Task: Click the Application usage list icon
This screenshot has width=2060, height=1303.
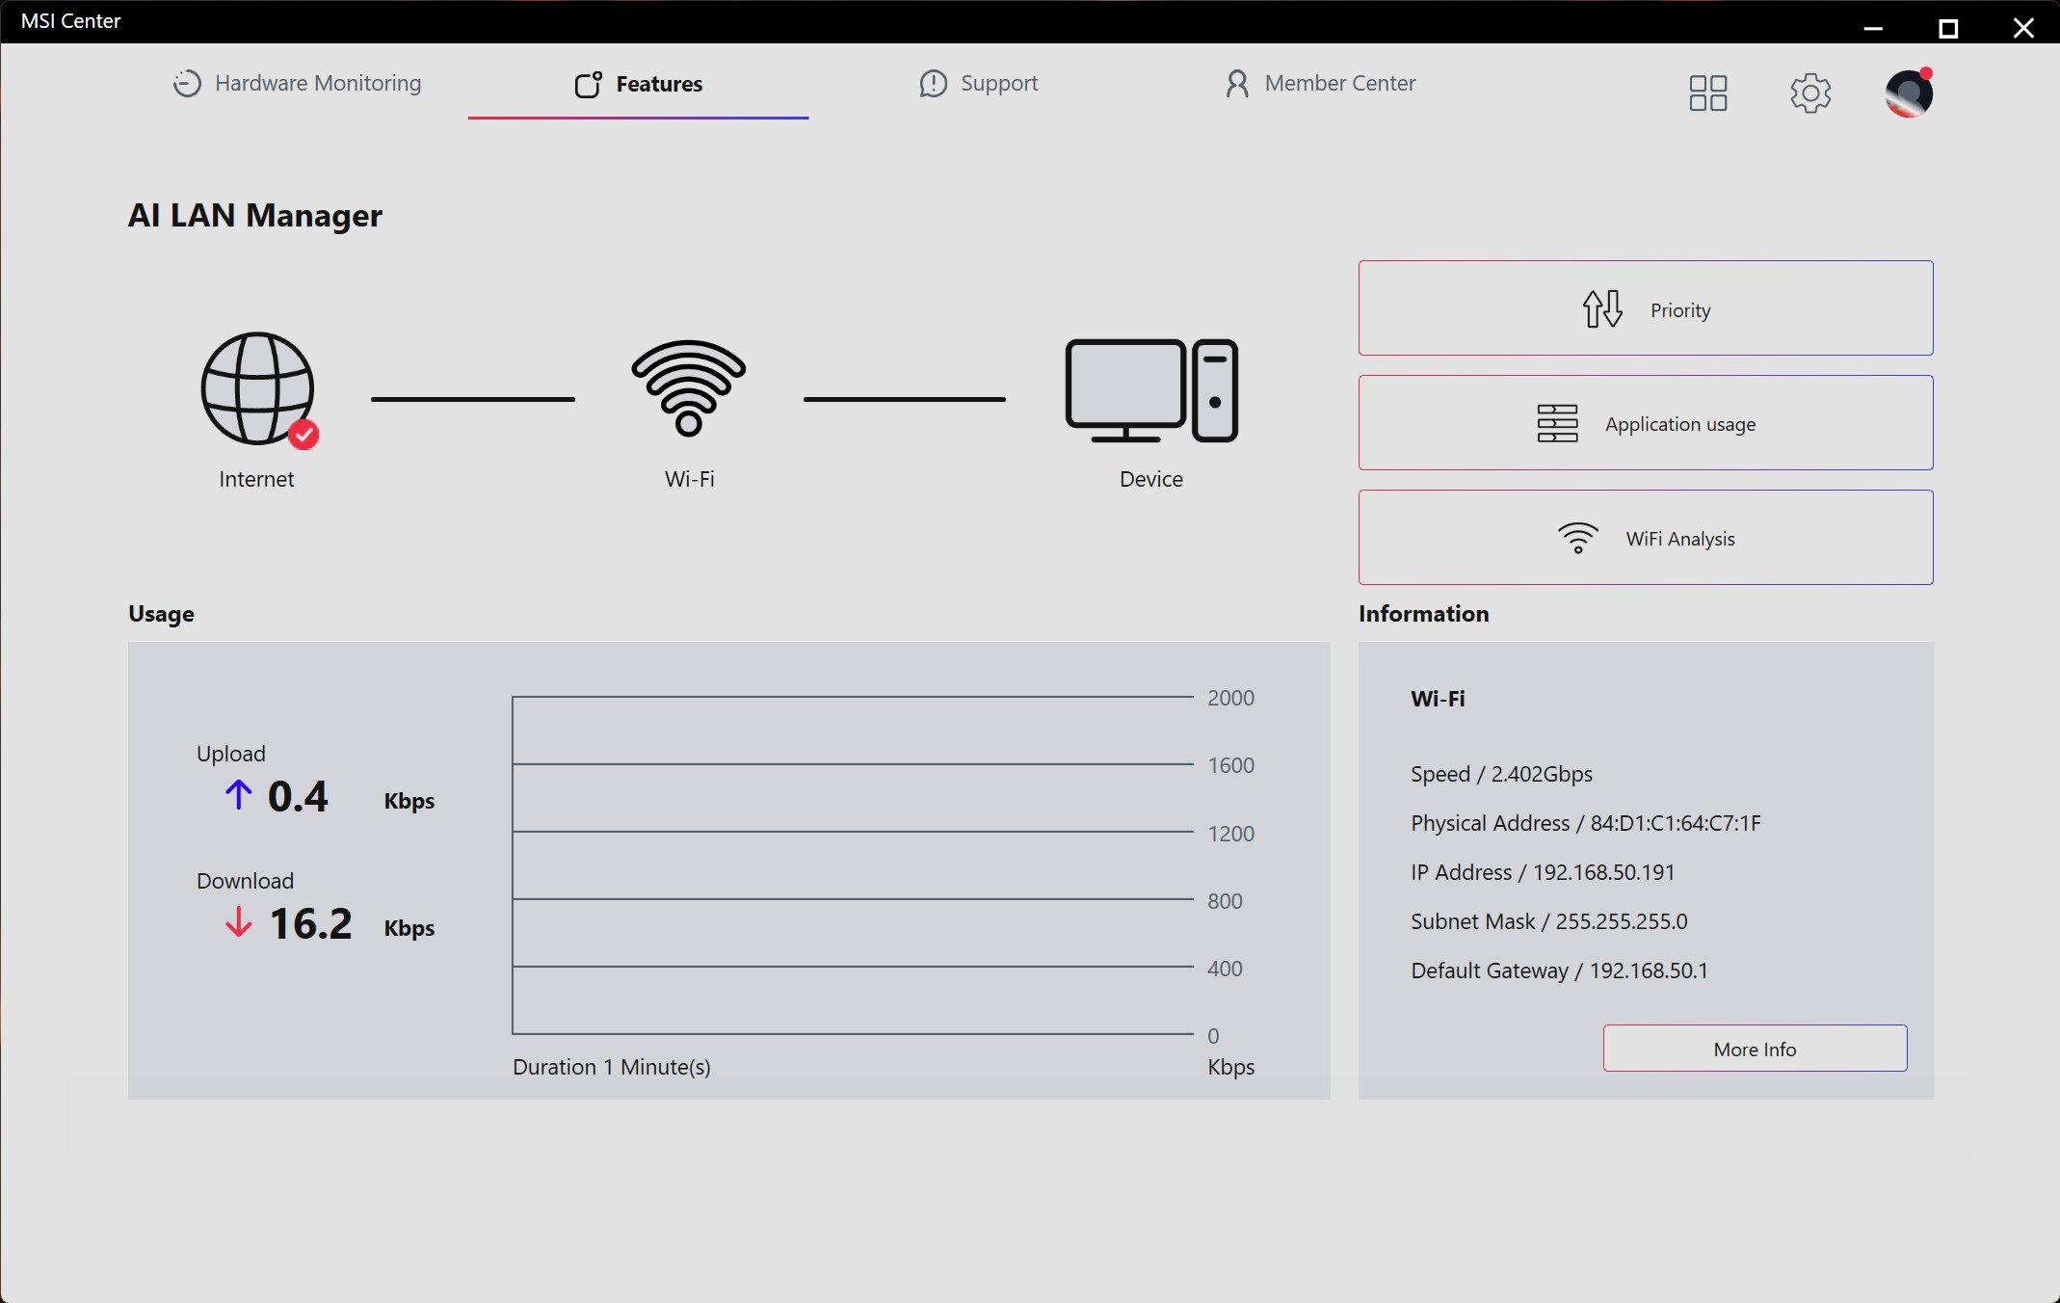Action: (1557, 424)
